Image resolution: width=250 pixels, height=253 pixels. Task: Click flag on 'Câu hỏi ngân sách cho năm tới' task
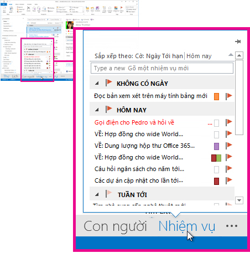click(x=229, y=169)
